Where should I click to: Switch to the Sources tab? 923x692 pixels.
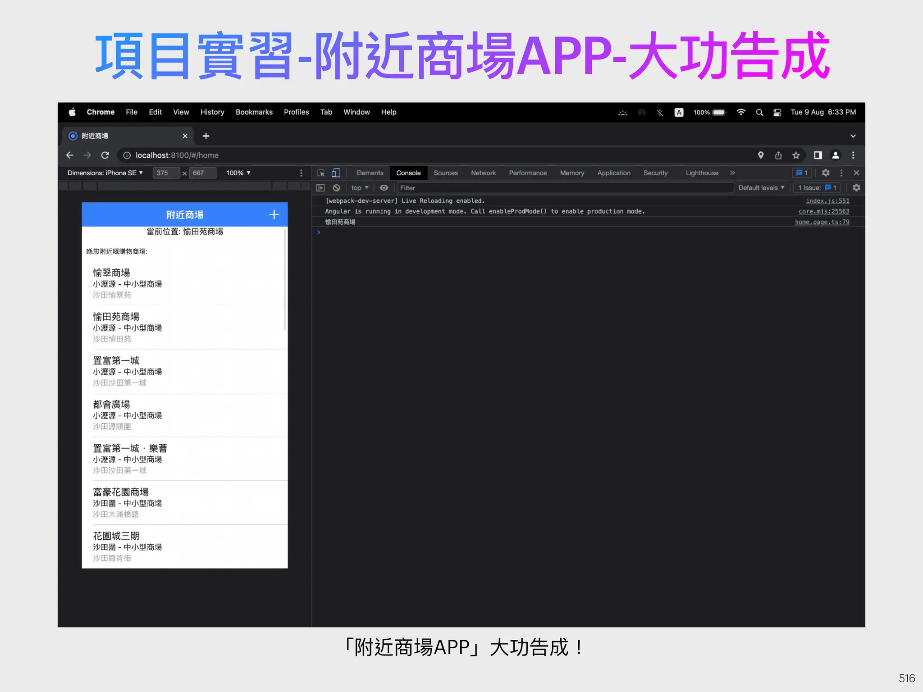(x=446, y=173)
